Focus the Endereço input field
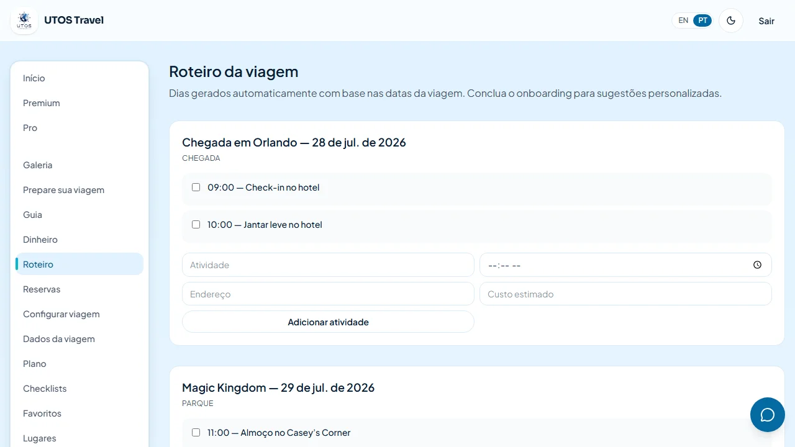Viewport: 795px width, 447px height. point(328,294)
